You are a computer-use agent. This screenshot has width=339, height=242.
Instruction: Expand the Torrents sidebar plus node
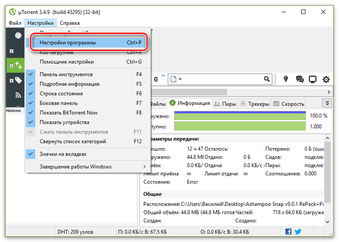pyautogui.click(x=12, y=66)
